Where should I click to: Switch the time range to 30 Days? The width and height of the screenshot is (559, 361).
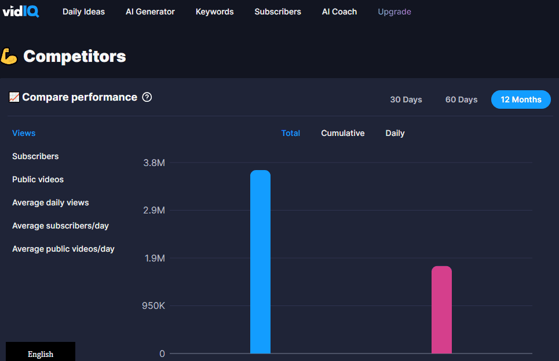point(405,99)
